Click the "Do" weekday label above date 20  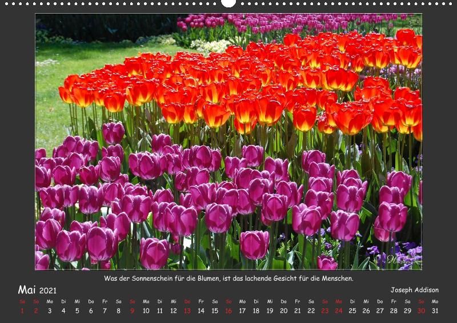[x=283, y=301]
